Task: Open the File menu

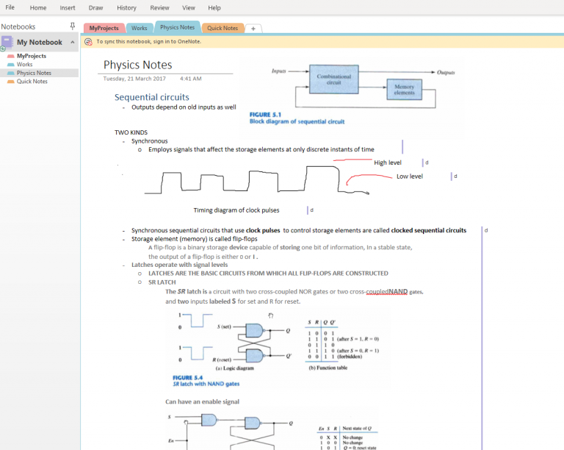Action: point(10,7)
